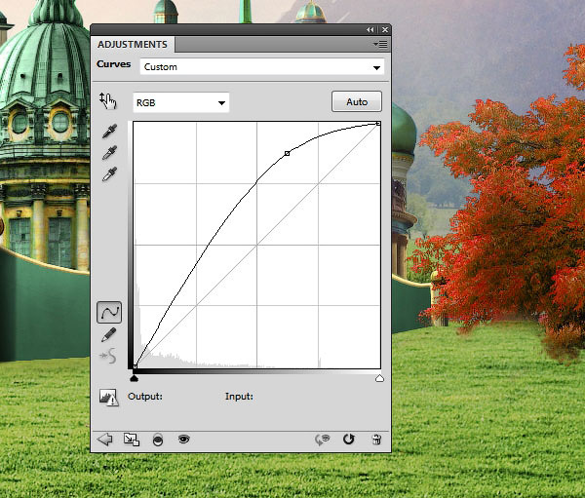Toggle clip to layer button

point(157,440)
